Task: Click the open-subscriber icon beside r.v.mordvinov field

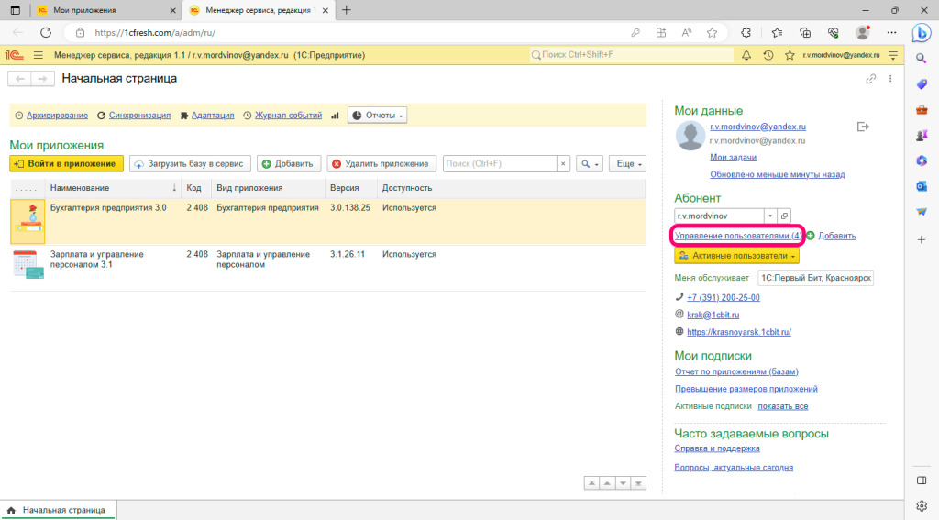Action: 784,216
